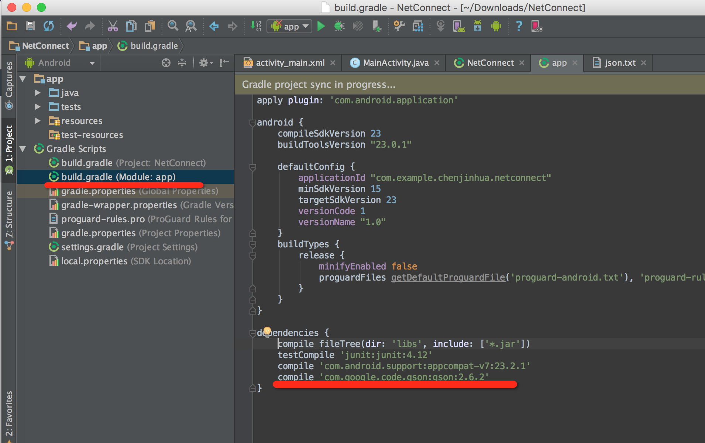Image resolution: width=705 pixels, height=443 pixels.
Task: Click the Undo arrow icon
Action: (72, 26)
